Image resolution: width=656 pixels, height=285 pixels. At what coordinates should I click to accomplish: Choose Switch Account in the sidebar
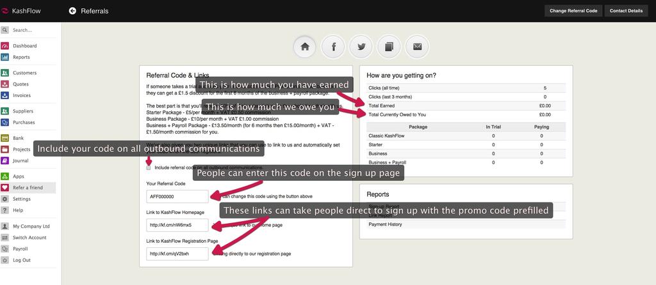pos(29,238)
